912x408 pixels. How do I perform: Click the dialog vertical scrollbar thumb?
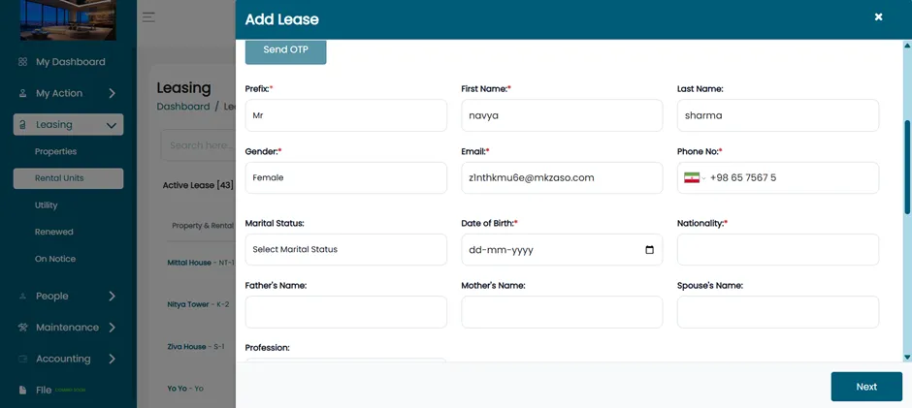907,168
